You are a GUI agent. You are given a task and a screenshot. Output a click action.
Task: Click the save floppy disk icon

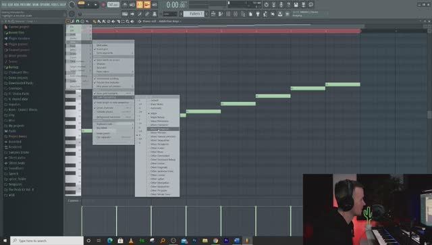296,5
